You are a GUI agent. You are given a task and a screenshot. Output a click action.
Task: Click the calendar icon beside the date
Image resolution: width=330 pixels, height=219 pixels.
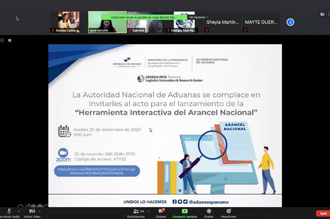point(64,131)
